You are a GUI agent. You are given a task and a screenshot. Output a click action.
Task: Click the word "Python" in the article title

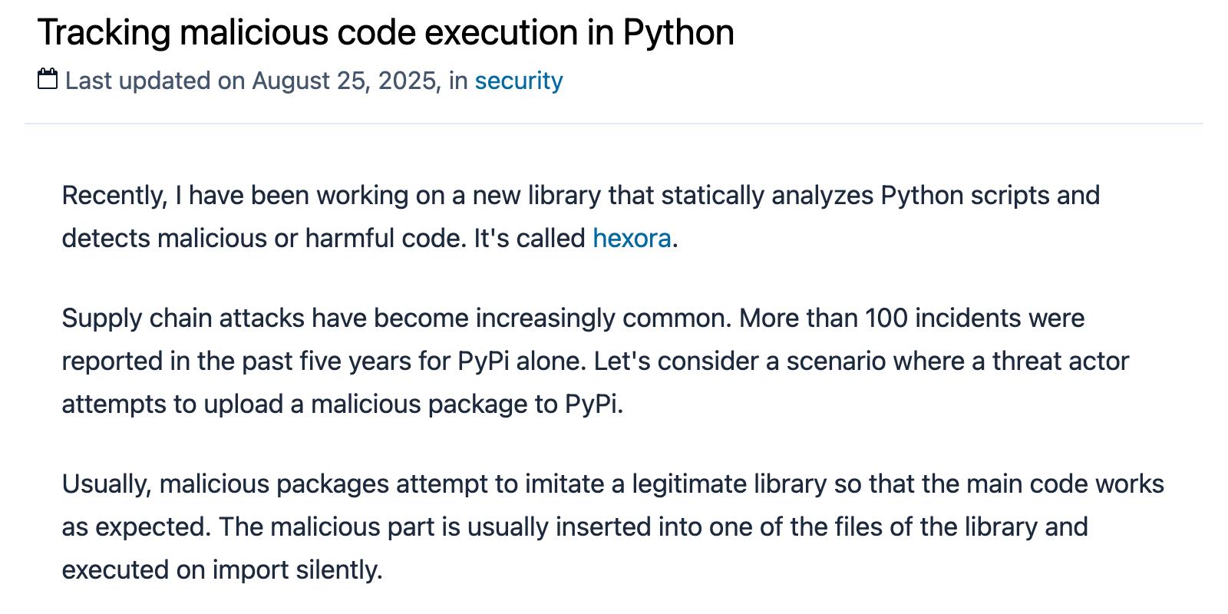pos(678,33)
